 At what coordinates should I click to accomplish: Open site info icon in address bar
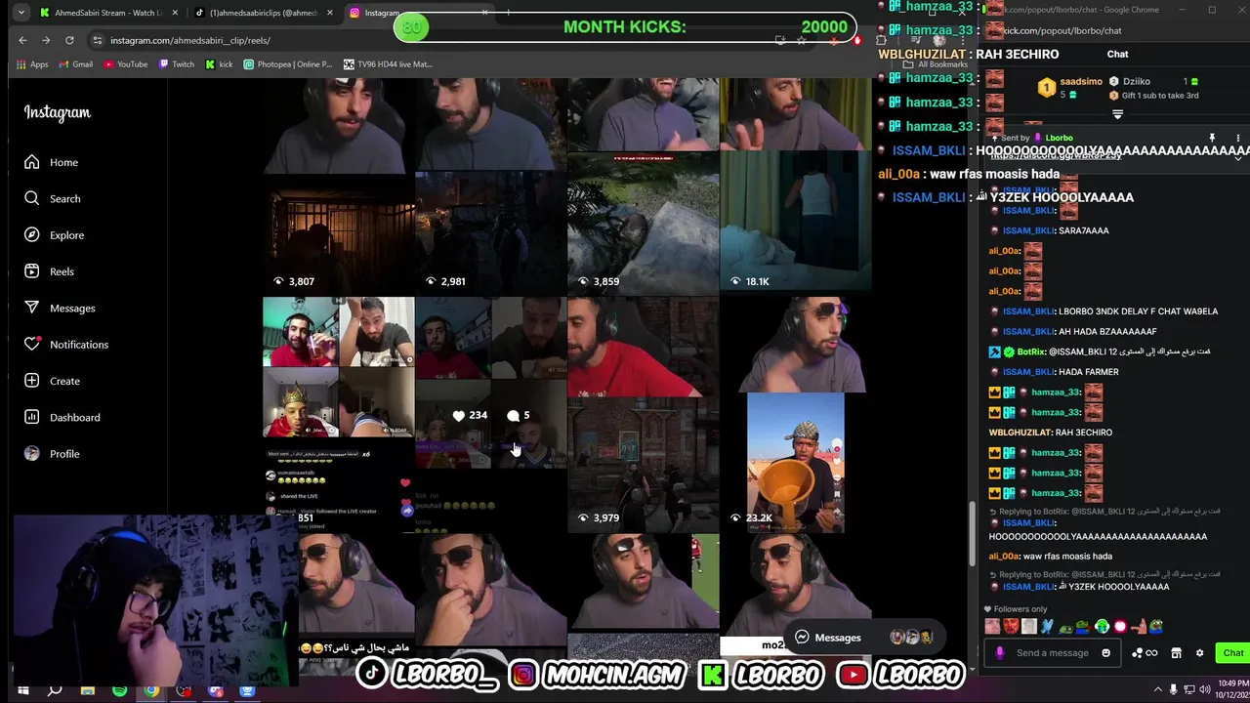97,40
